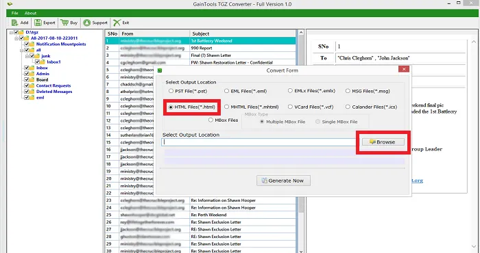
Task: Select EML Files(*.eml) radio option
Action: point(226,91)
